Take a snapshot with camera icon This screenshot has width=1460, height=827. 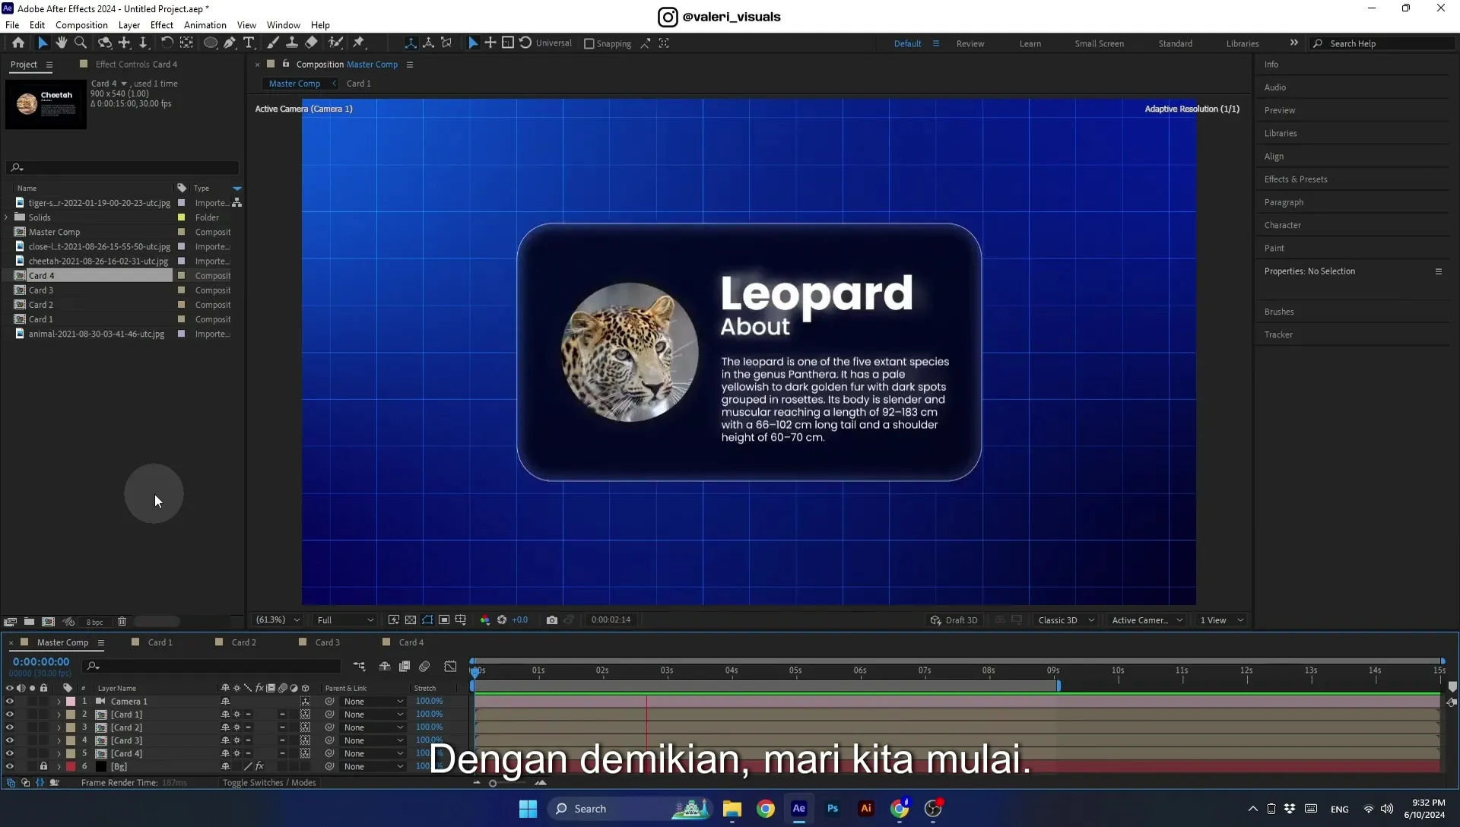pyautogui.click(x=552, y=620)
